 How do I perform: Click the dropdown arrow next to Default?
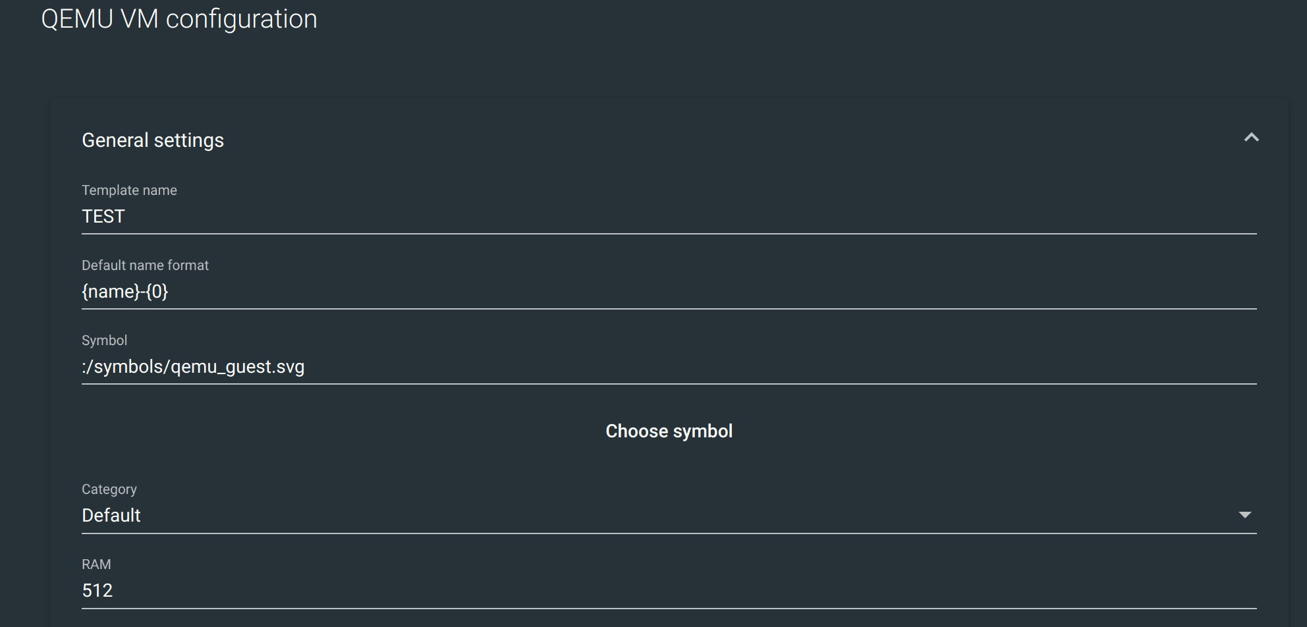pyautogui.click(x=1246, y=515)
